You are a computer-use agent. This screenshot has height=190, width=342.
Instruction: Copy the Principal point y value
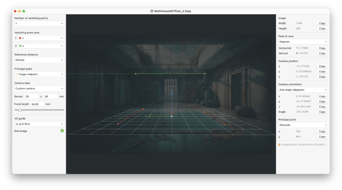(x=322, y=137)
